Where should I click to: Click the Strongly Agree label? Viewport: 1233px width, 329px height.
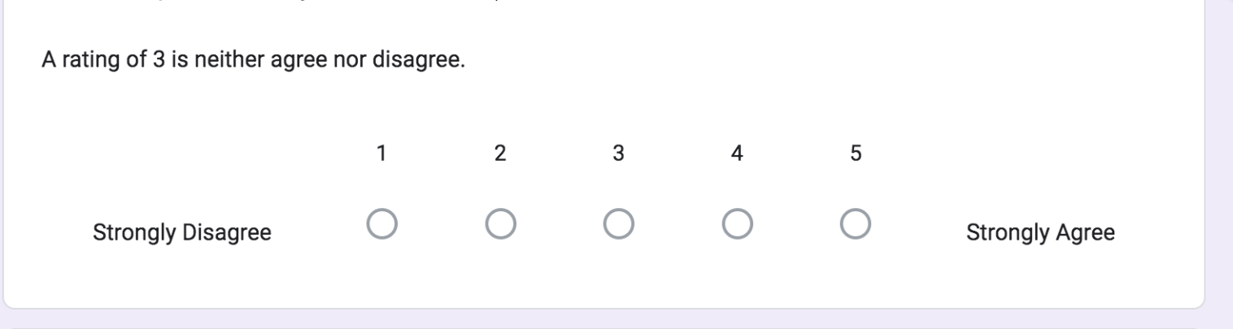coord(1040,234)
